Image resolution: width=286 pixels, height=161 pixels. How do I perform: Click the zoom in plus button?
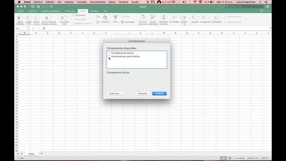[x=257, y=158]
